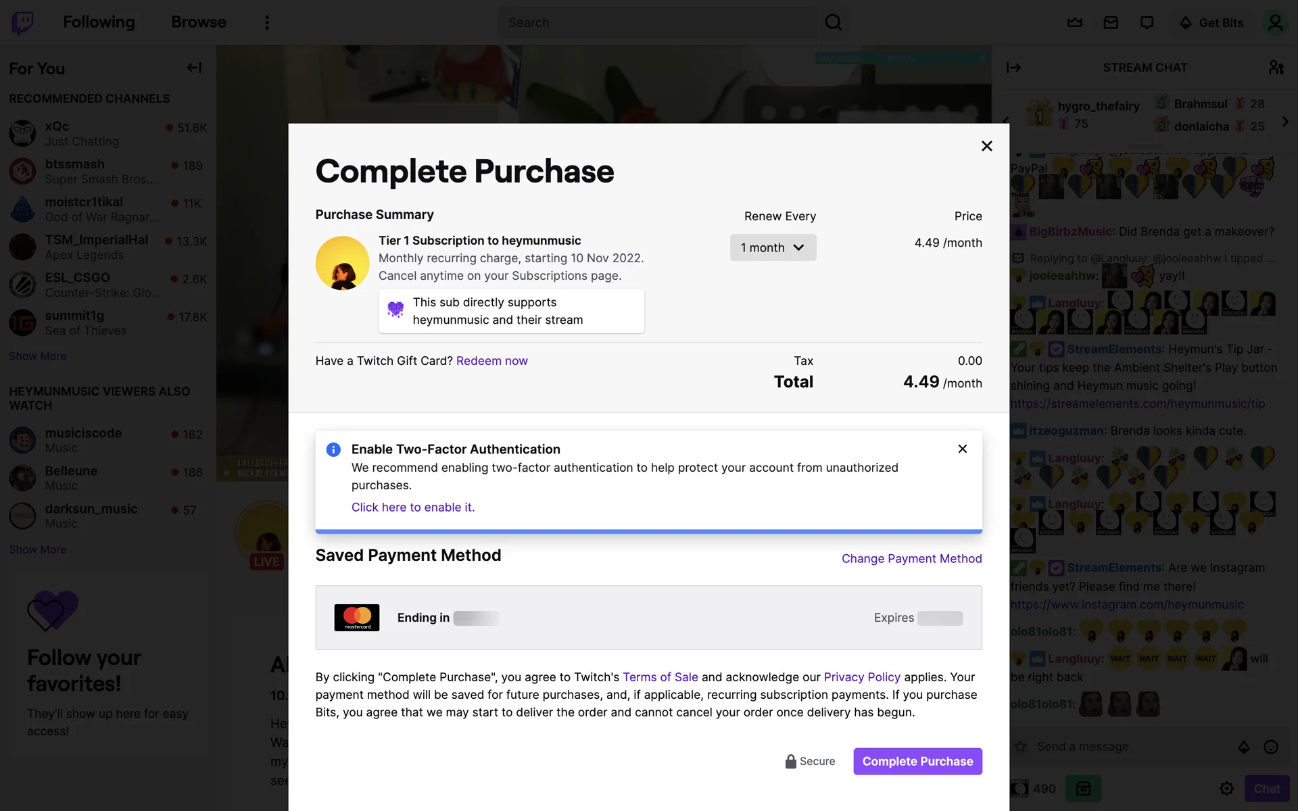Click the Redeem now gift card link
The image size is (1298, 811).
[x=491, y=361]
